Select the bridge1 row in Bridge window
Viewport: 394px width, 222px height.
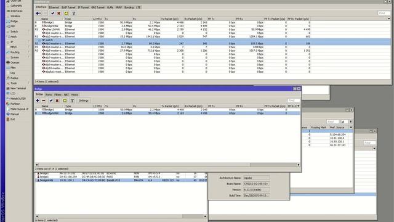pyautogui.click(x=167, y=110)
